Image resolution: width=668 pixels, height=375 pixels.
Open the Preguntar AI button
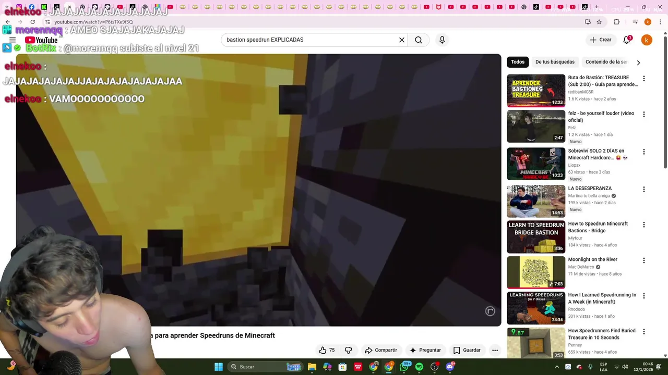click(425, 350)
